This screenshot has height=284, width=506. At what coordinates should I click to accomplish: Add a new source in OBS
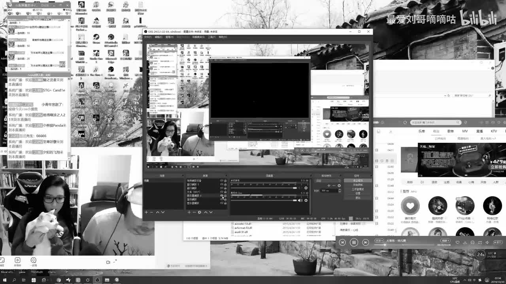tap(189, 212)
